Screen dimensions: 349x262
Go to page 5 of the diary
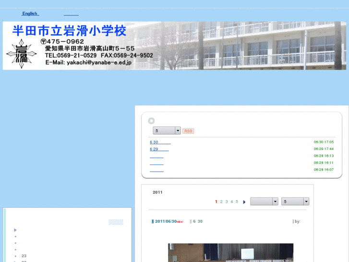coord(237,201)
